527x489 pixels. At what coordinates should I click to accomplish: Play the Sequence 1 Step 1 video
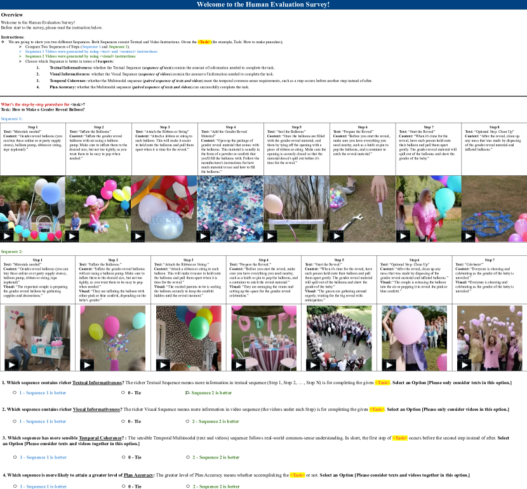click(x=7, y=236)
